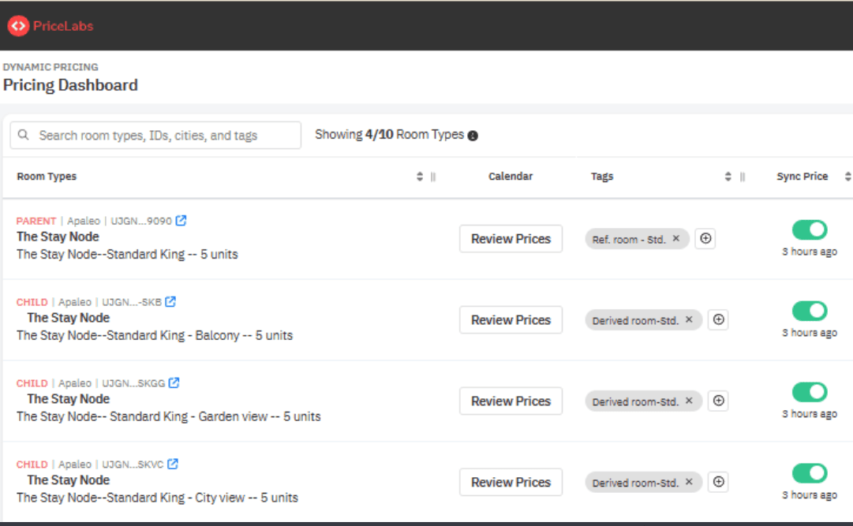Open external link beside UJGN...-SKB listing
This screenshot has height=526, width=853.
[x=170, y=301]
